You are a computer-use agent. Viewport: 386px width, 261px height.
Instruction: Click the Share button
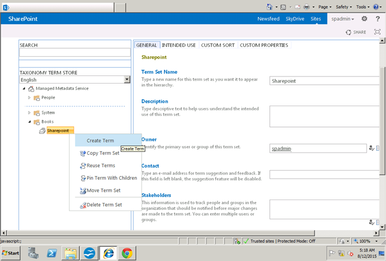pyautogui.click(x=356, y=32)
